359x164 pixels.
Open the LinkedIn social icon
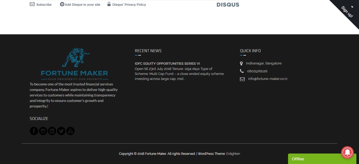point(52,131)
